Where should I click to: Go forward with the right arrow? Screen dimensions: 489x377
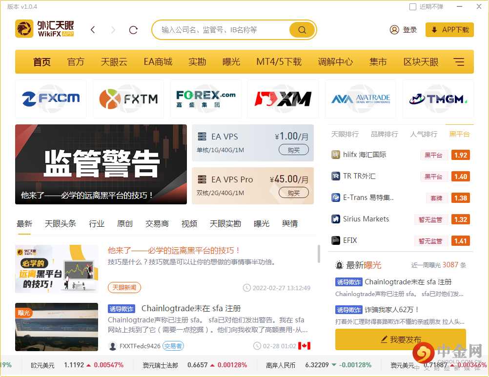coord(113,30)
